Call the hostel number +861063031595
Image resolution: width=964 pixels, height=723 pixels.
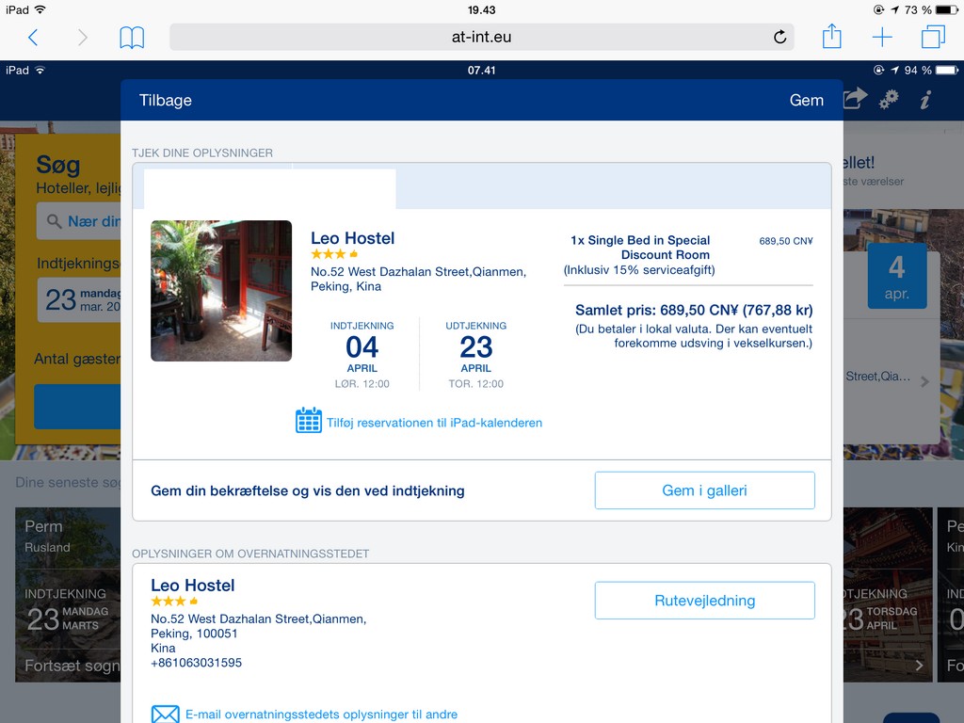[196, 663]
